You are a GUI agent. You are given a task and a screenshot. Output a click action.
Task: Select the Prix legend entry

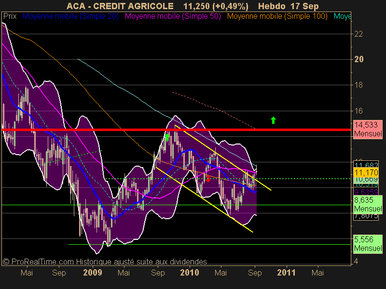(x=10, y=16)
